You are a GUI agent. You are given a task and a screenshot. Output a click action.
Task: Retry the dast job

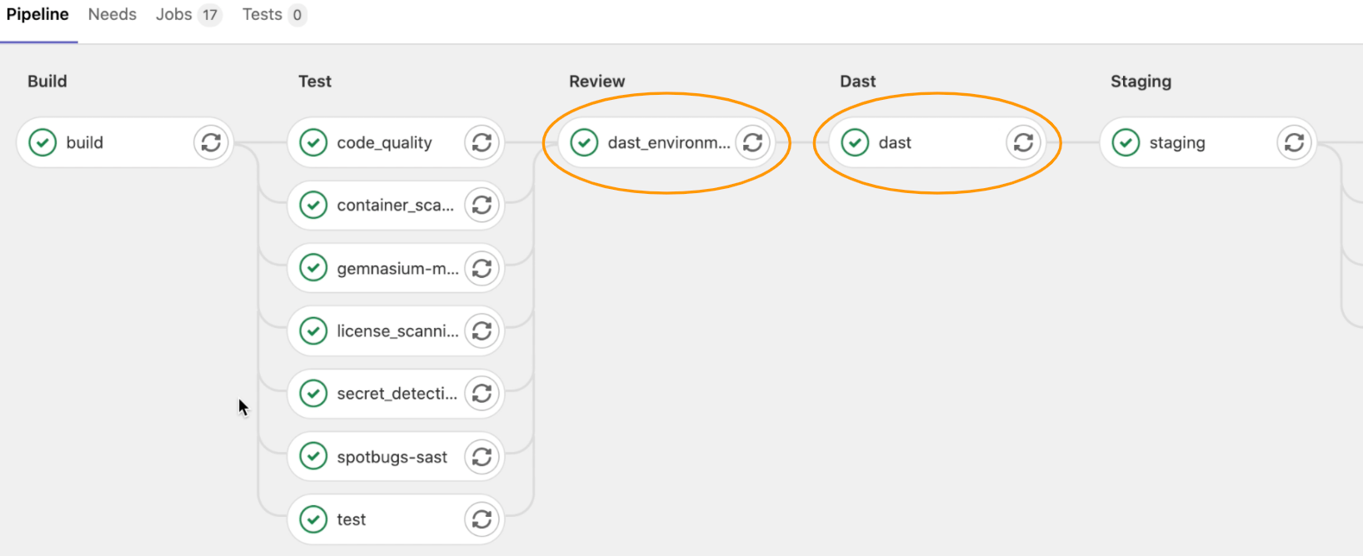(1023, 142)
